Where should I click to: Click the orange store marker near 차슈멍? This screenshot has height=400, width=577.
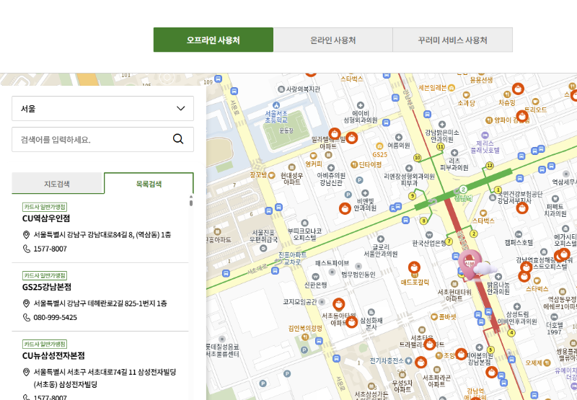pos(518,88)
